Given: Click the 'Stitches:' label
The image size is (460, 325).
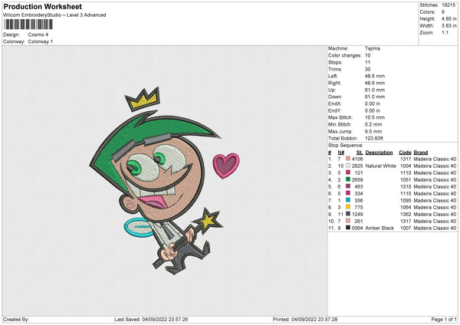Looking at the screenshot, I should coord(429,5).
